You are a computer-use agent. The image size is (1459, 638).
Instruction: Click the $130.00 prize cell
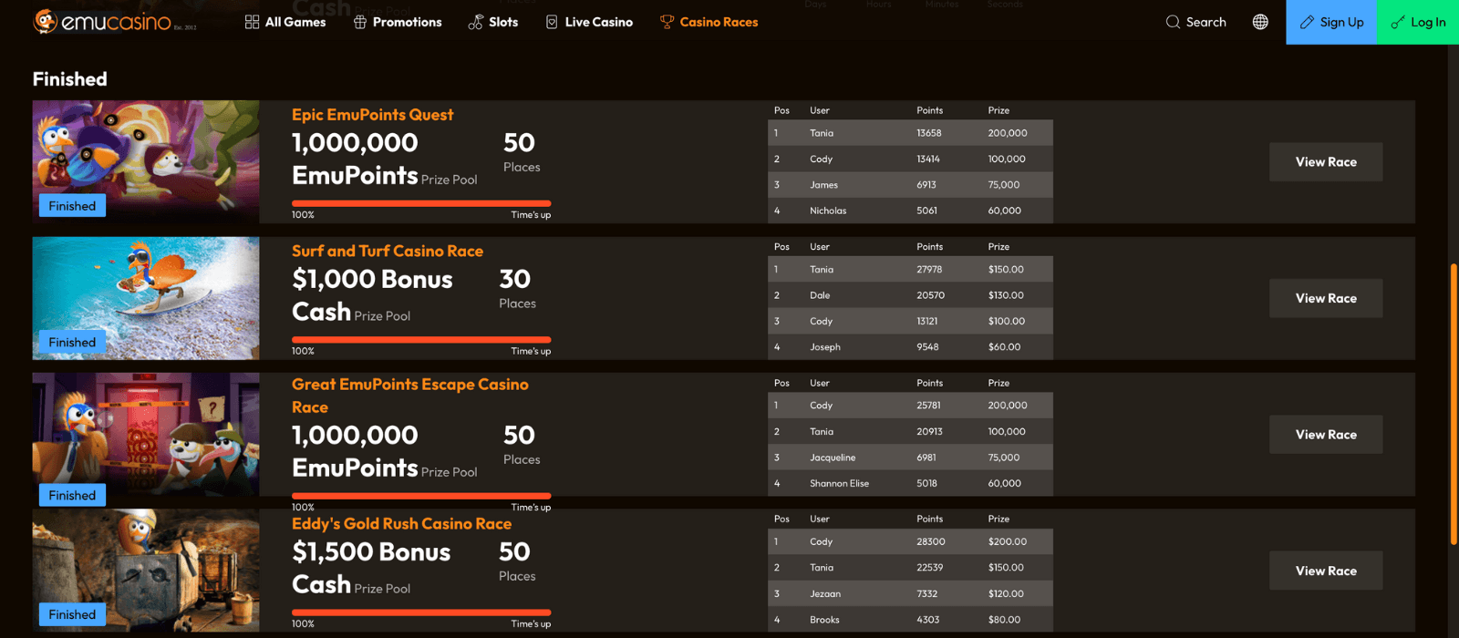coord(1006,295)
